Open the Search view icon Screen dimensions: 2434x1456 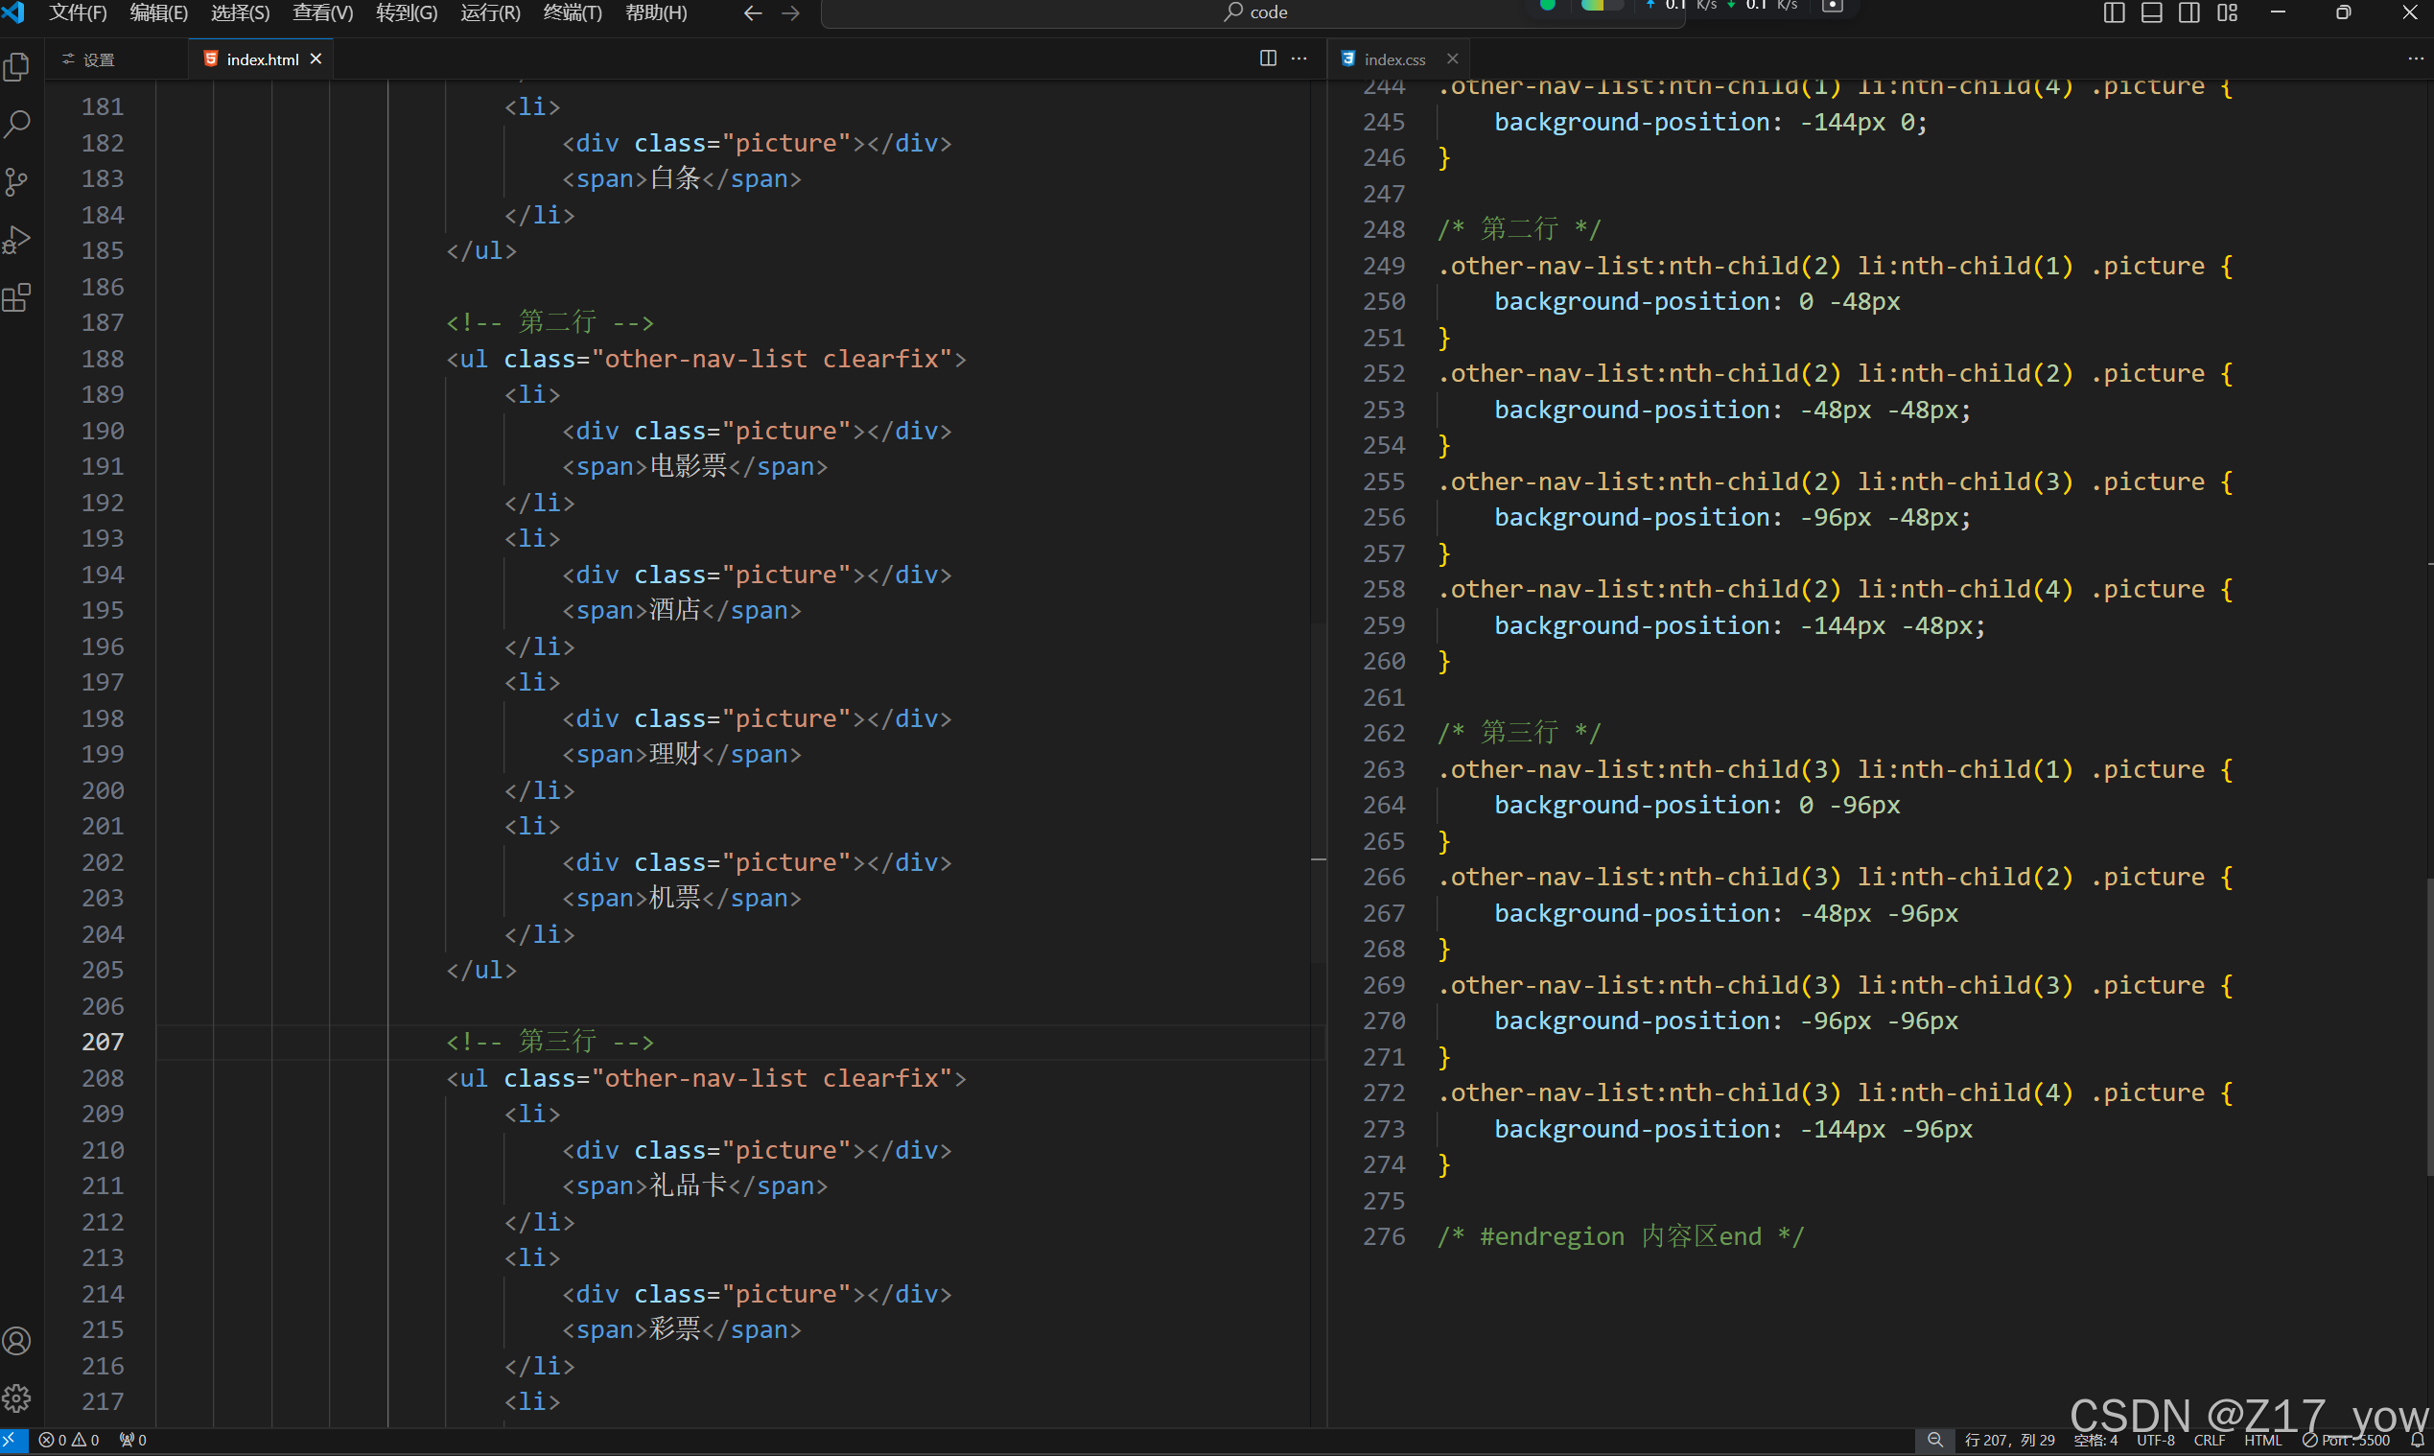[16, 125]
